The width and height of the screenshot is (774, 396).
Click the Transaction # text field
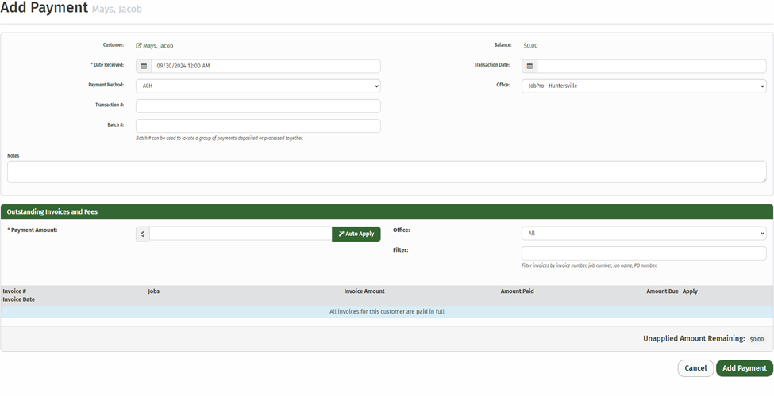pyautogui.click(x=258, y=106)
